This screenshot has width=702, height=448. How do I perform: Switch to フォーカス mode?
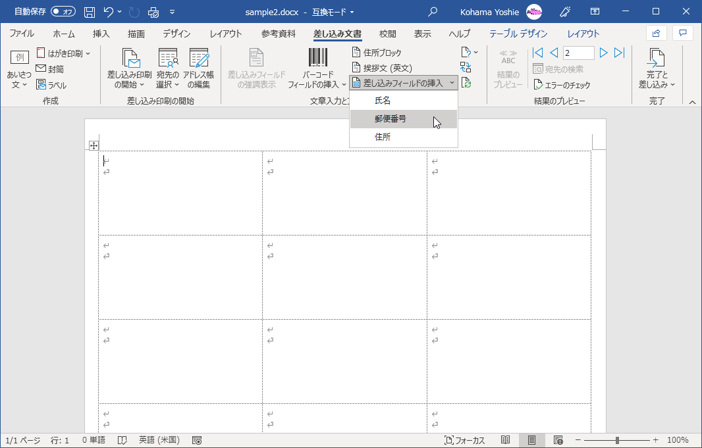[x=464, y=440]
